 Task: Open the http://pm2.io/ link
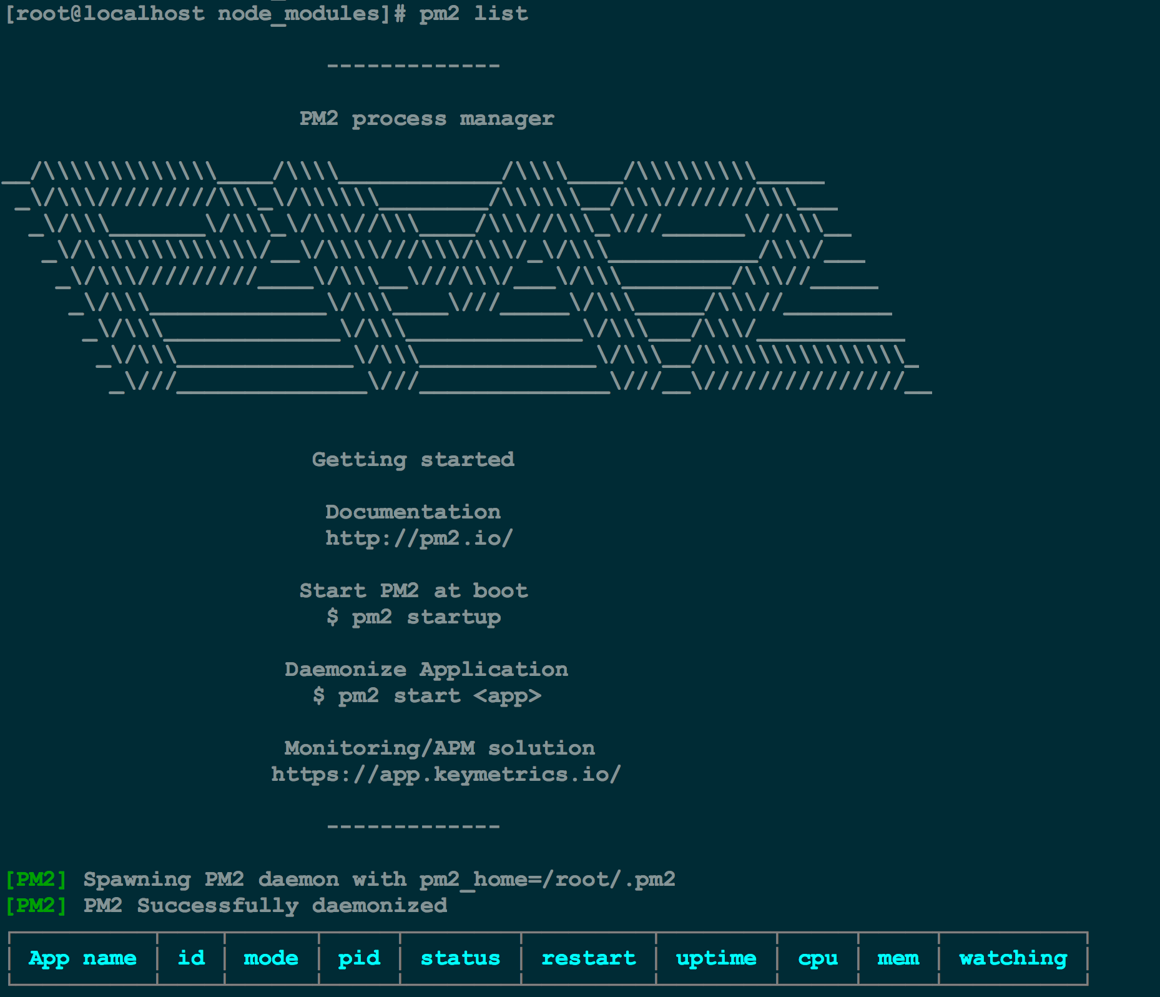(419, 538)
